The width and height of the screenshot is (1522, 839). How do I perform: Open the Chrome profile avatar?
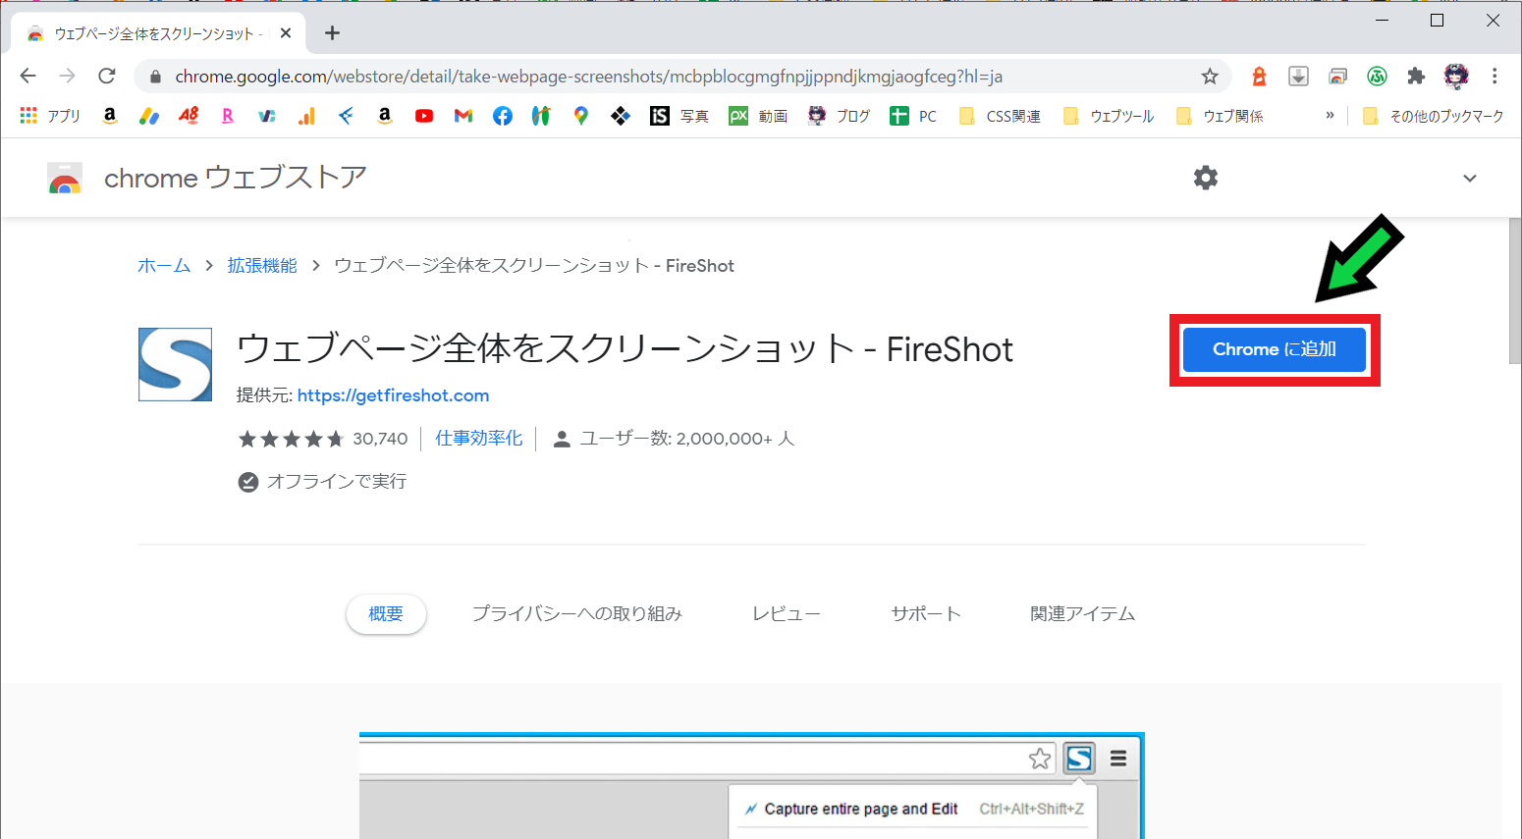[1456, 77]
